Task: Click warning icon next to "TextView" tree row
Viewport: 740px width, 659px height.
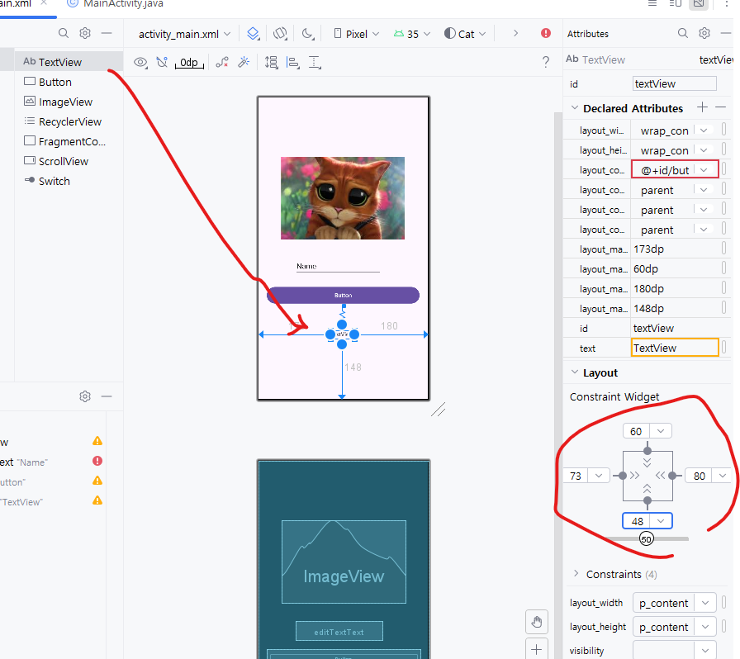Action: tap(97, 500)
